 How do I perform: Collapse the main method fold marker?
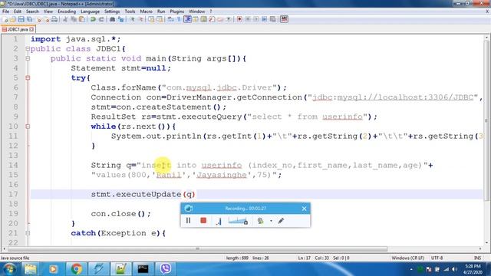(28, 58)
